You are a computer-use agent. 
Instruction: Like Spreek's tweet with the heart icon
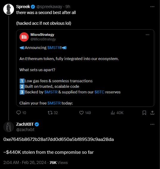coord(81,113)
